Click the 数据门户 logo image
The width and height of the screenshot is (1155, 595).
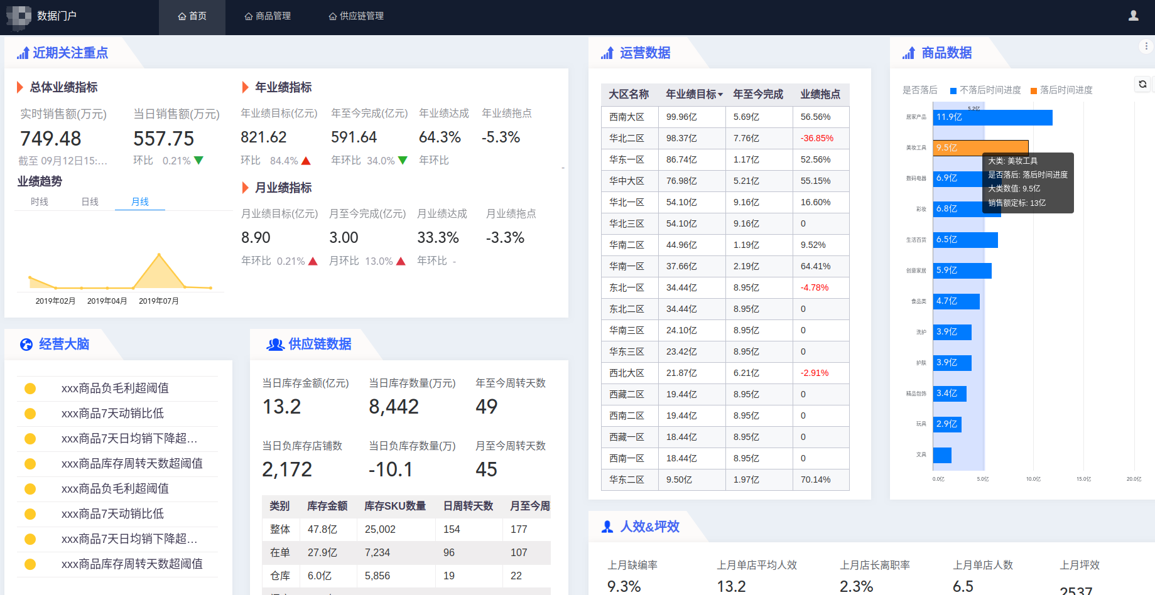[18, 16]
